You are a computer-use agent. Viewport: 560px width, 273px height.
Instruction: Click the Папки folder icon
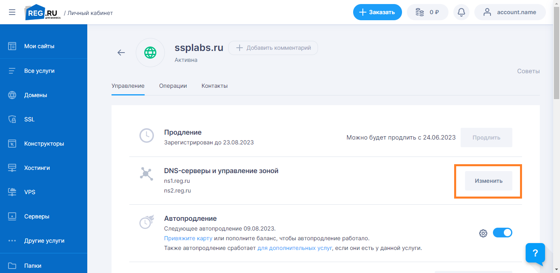pos(12,266)
